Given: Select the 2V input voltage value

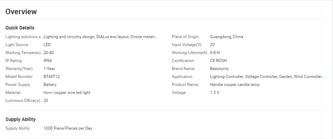Looking at the screenshot, I should pos(212,45).
